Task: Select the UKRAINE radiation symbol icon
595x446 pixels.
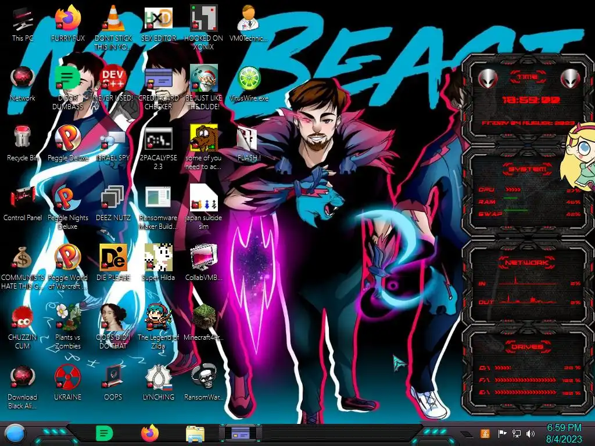Action: pos(67,383)
